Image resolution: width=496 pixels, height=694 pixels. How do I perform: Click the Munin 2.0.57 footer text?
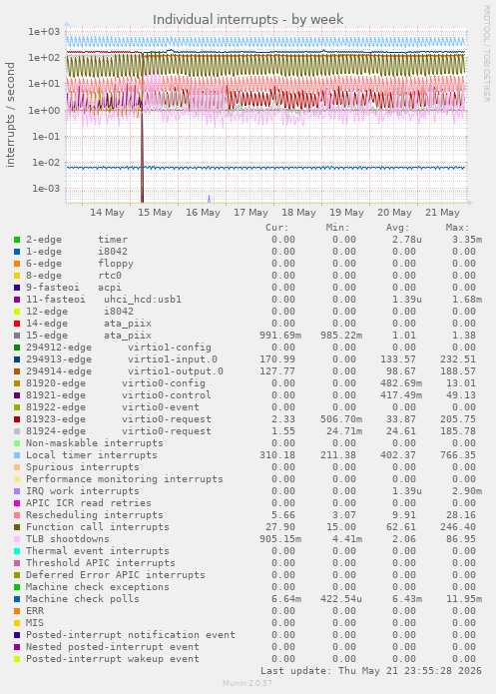coord(248,683)
